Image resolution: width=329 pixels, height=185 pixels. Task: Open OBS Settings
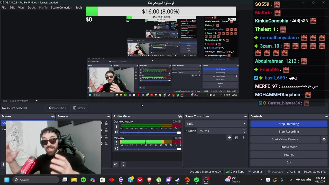point(289,155)
